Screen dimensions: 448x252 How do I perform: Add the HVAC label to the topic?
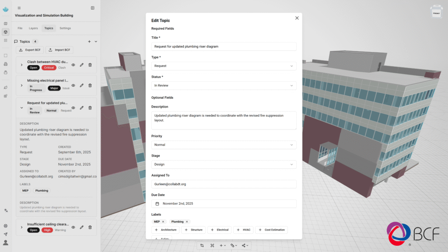(x=243, y=230)
